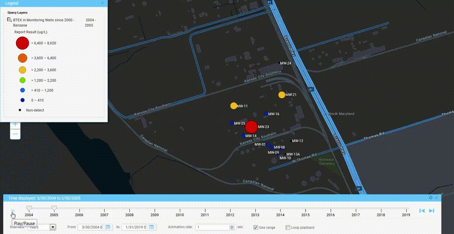This screenshot has width=454, height=234.
Task: Click 2019 on the timeline
Action: 406,215
